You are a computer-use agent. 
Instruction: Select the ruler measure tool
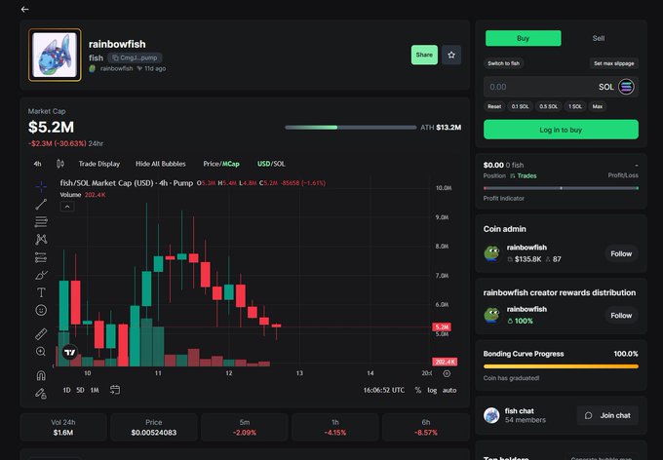(x=41, y=334)
